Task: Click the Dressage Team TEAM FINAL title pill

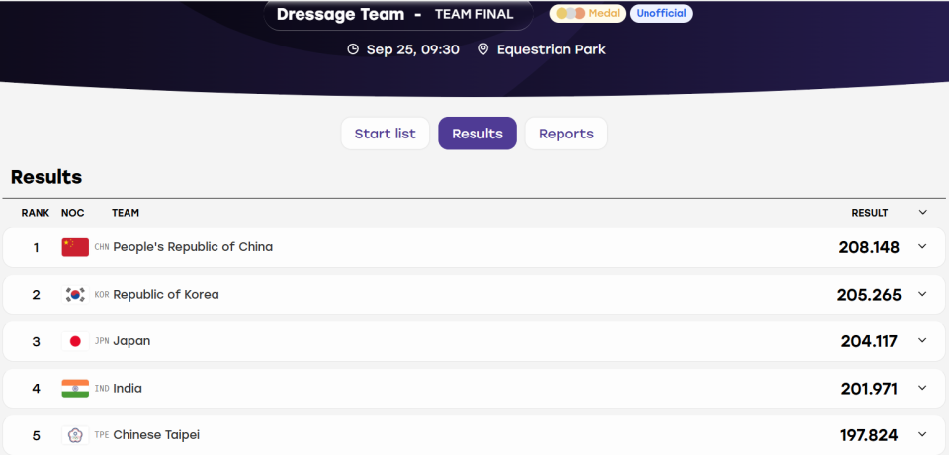Action: tap(398, 15)
